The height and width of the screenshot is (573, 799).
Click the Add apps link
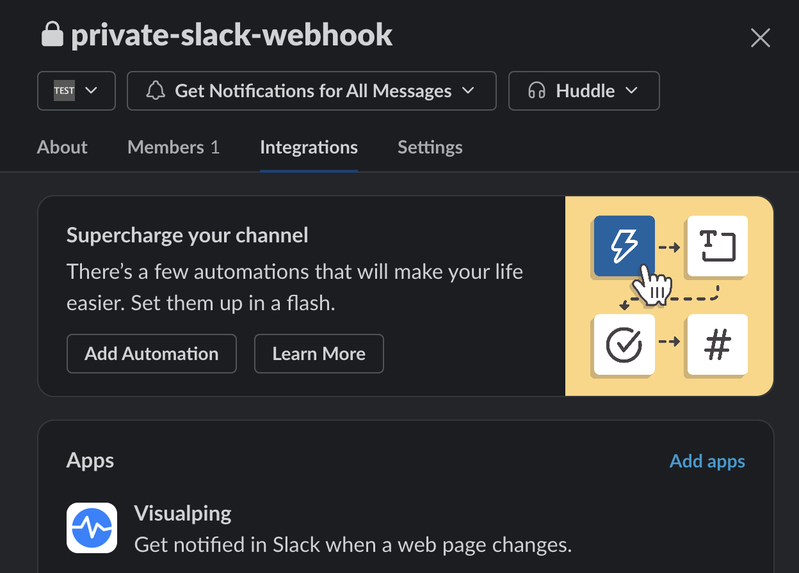coord(707,461)
